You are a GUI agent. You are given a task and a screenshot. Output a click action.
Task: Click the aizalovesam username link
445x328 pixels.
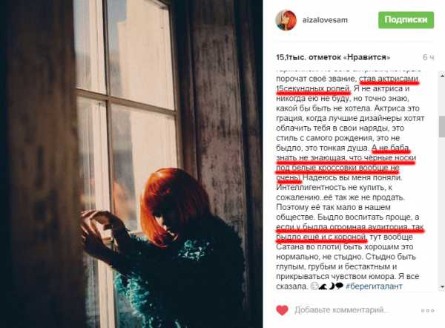click(x=325, y=20)
